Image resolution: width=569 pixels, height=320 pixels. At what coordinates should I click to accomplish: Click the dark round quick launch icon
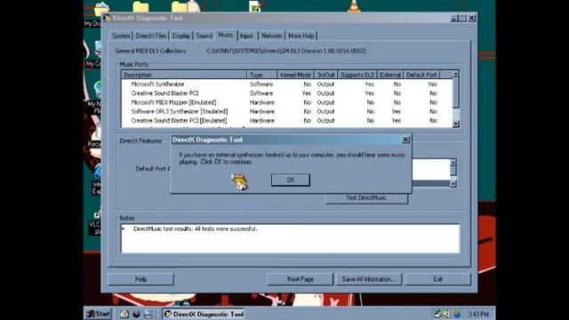click(x=136, y=314)
